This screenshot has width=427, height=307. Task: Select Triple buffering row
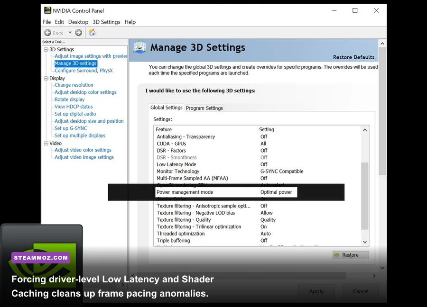tap(257, 240)
